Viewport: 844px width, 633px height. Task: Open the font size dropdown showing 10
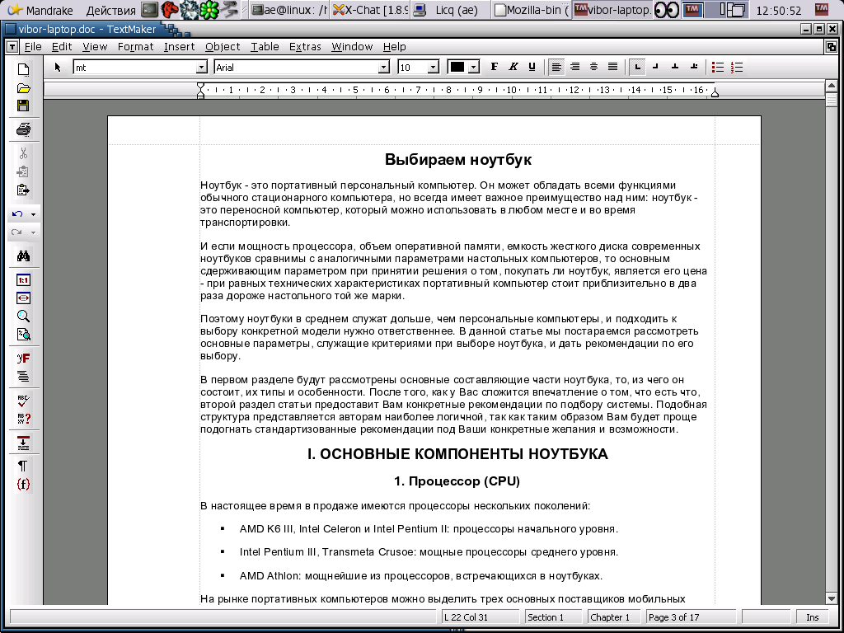click(434, 68)
